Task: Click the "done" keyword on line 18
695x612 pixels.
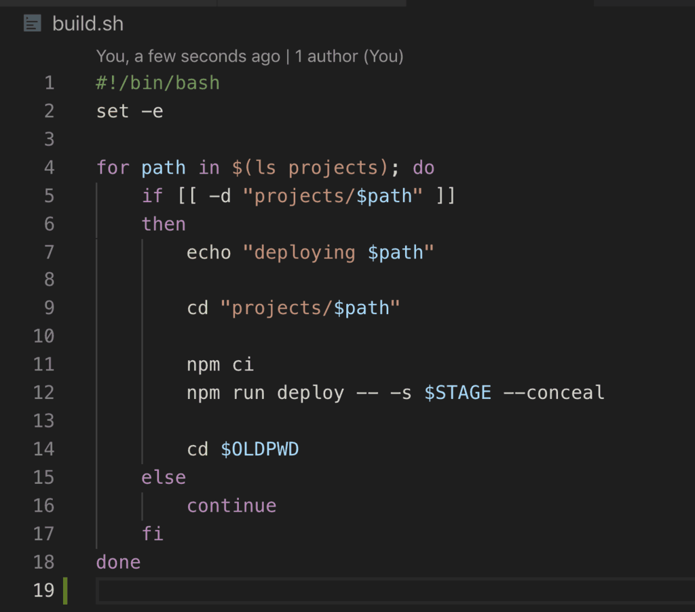Action: pos(118,562)
